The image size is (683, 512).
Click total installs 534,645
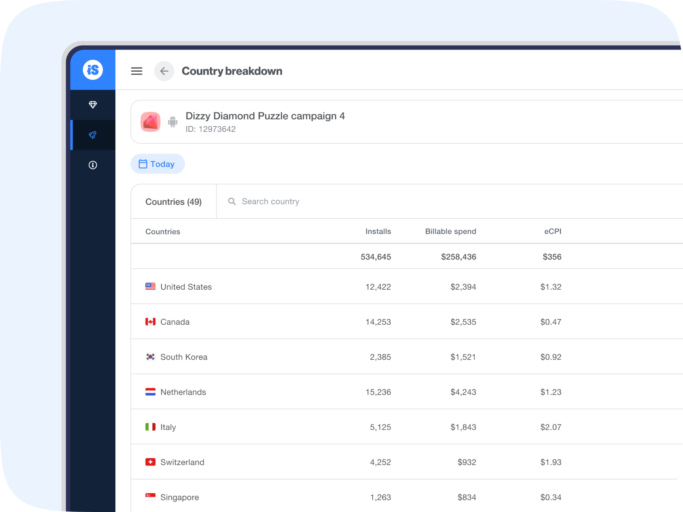point(376,257)
